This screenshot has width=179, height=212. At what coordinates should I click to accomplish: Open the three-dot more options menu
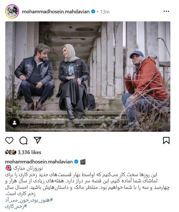pos(166,12)
